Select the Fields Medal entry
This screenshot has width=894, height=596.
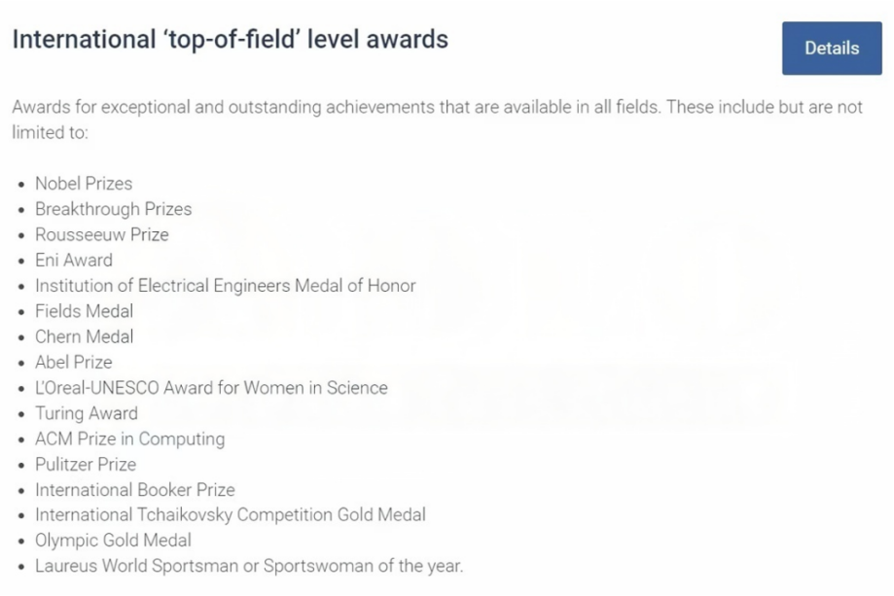[x=85, y=311]
